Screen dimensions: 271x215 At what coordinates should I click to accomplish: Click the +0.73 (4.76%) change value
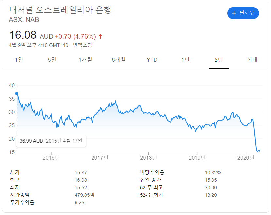click(x=76, y=36)
